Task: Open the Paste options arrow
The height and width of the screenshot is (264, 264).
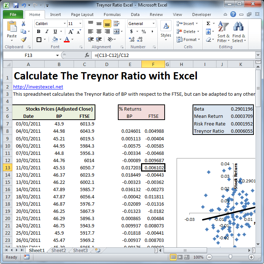Action: [12, 40]
